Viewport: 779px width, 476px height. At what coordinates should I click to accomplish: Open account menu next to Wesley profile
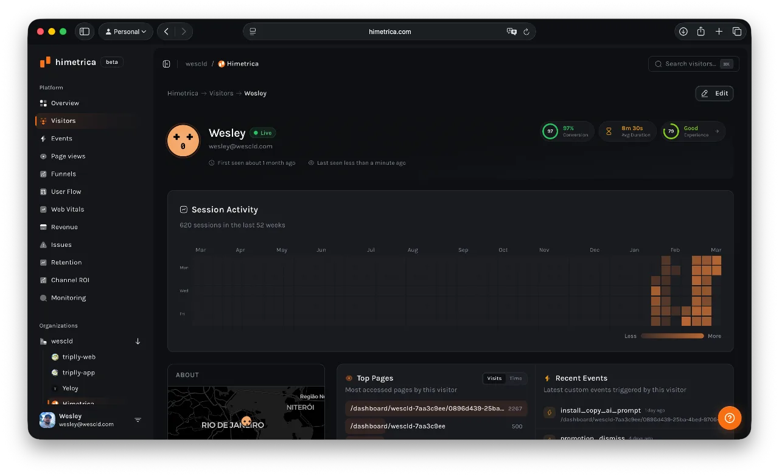tap(138, 420)
